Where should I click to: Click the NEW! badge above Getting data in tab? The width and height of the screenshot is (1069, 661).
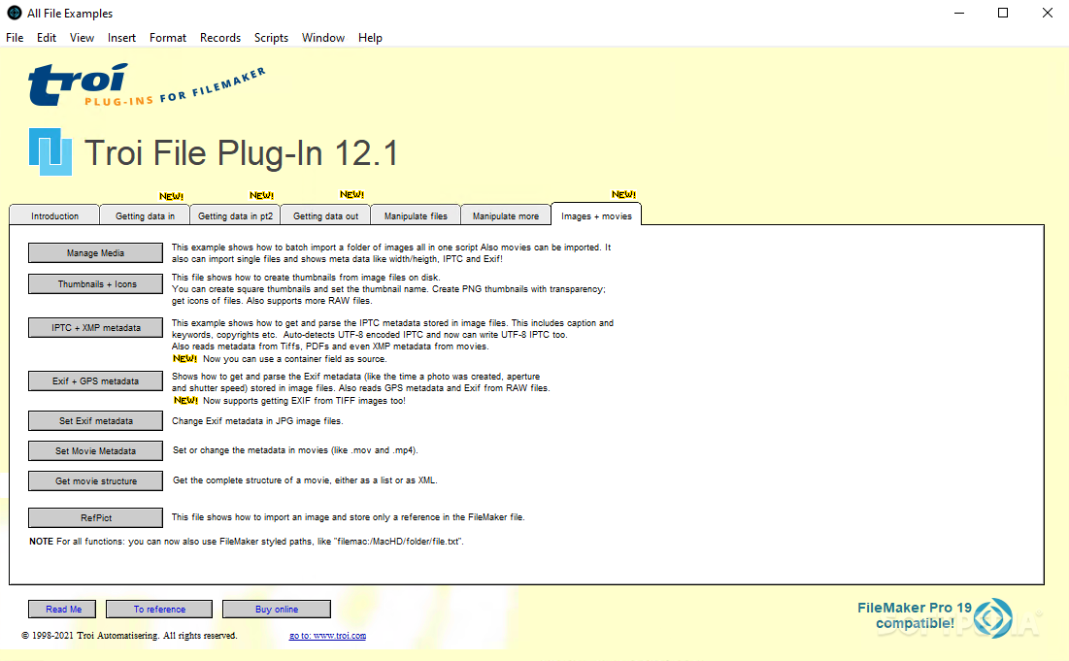coord(171,196)
